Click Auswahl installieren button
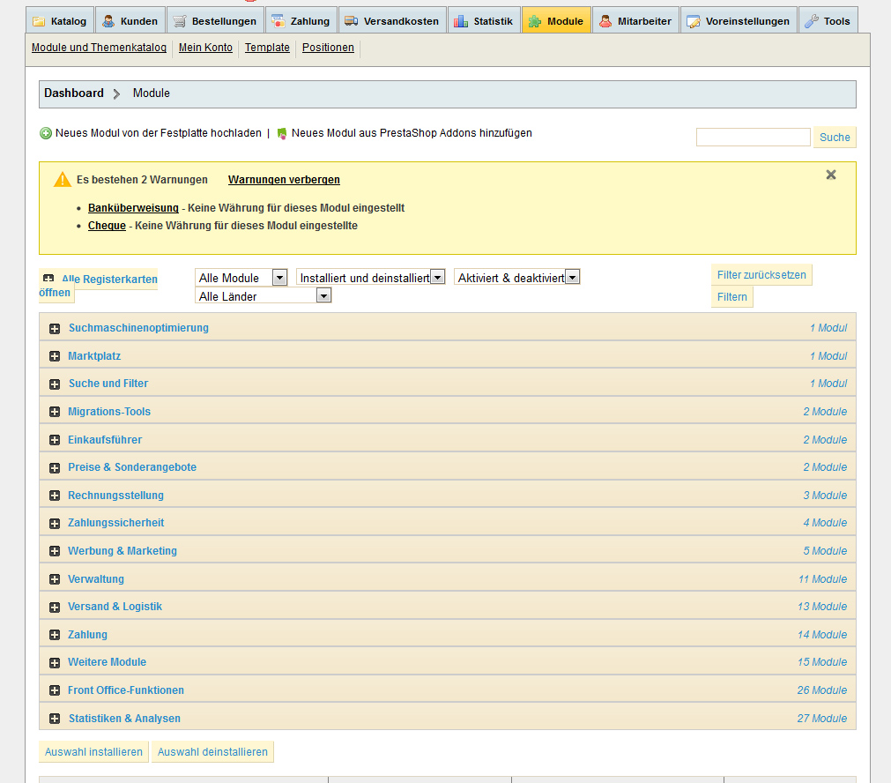 93,752
